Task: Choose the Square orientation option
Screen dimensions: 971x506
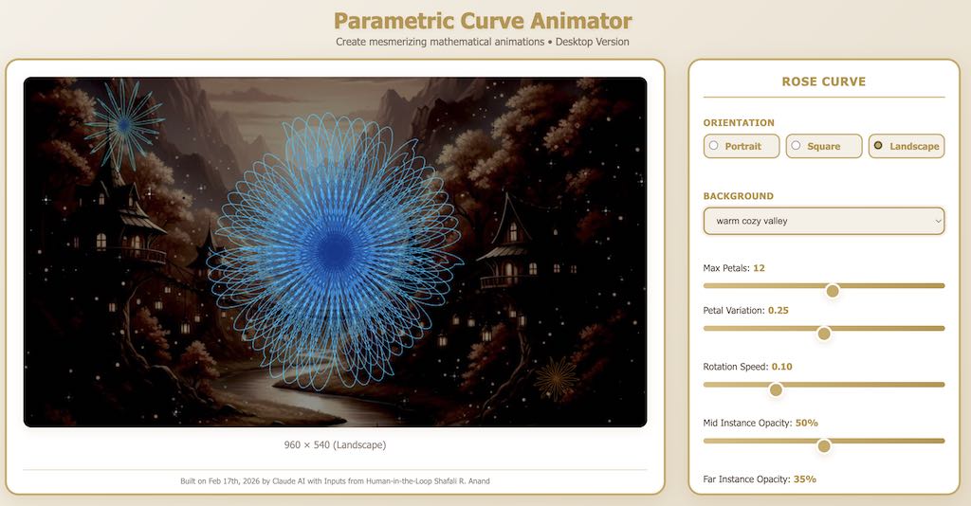Action: (x=796, y=146)
